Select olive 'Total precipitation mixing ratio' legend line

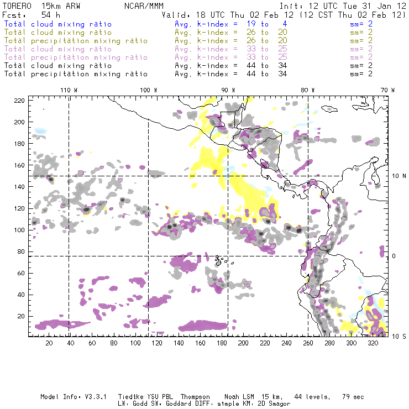[76, 41]
